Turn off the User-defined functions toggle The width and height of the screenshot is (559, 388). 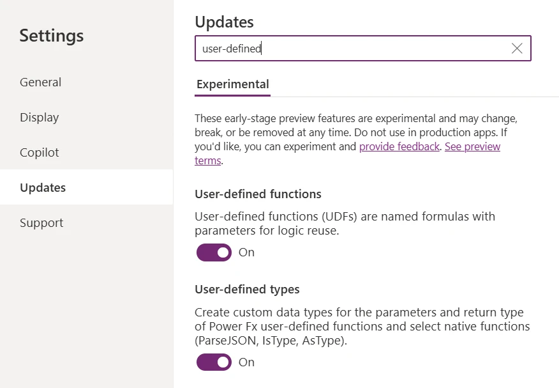tap(214, 252)
